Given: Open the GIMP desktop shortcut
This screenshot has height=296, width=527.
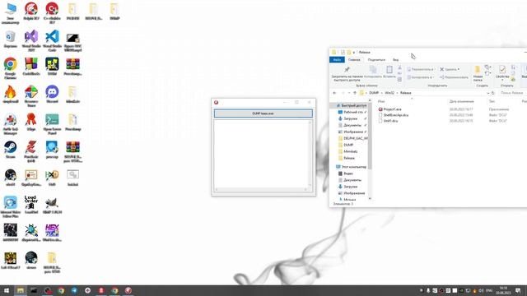Looking at the screenshot, I should coord(52,205).
